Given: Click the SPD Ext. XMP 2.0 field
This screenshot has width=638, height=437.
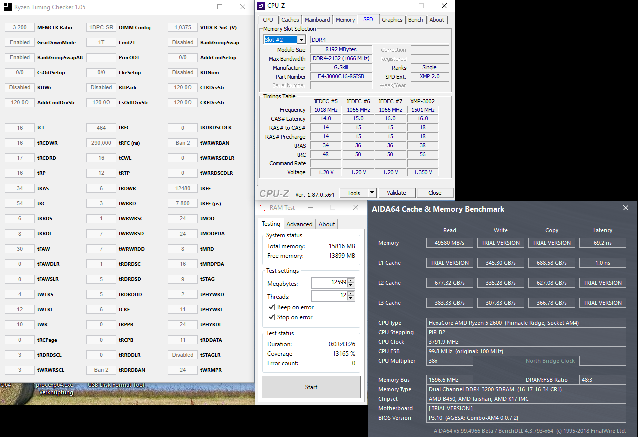Looking at the screenshot, I should [429, 77].
